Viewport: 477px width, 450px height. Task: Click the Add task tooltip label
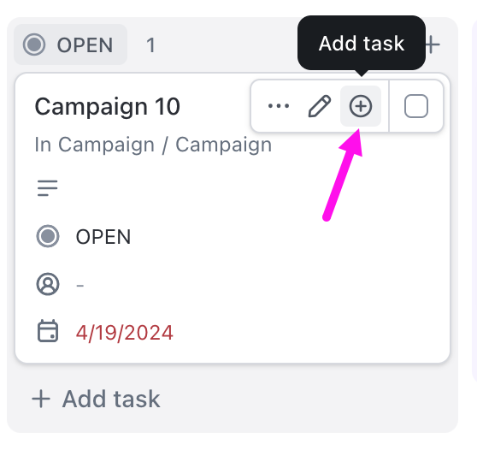[362, 44]
